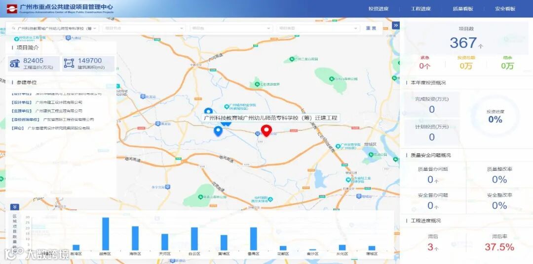Click the 新龙站 metro station icon
Screen dimensions: 533x264
point(143,97)
